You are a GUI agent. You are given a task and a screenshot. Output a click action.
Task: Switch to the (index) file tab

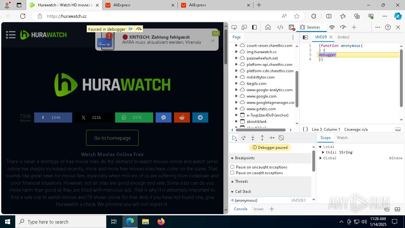pos(343,37)
